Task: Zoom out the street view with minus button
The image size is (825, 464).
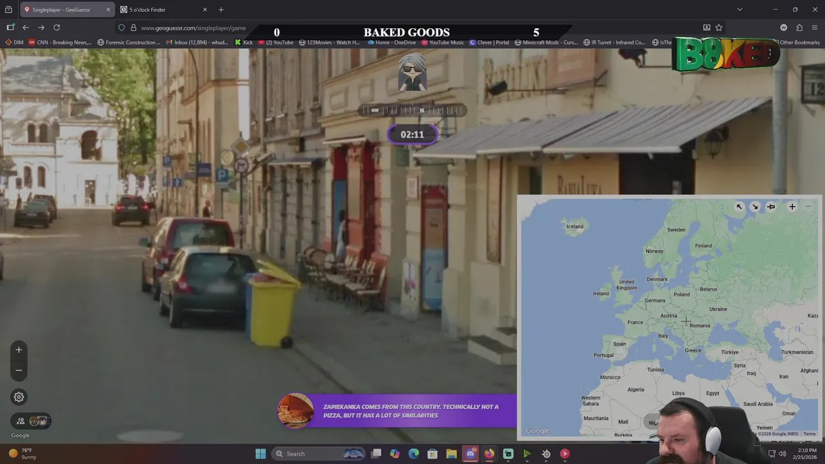Action: [x=19, y=371]
